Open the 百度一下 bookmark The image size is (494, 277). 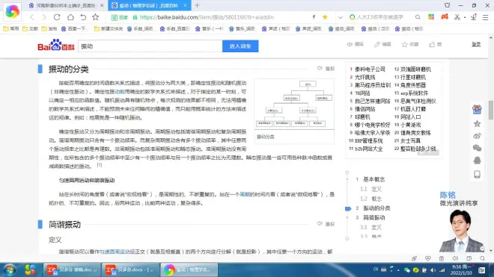(74, 28)
